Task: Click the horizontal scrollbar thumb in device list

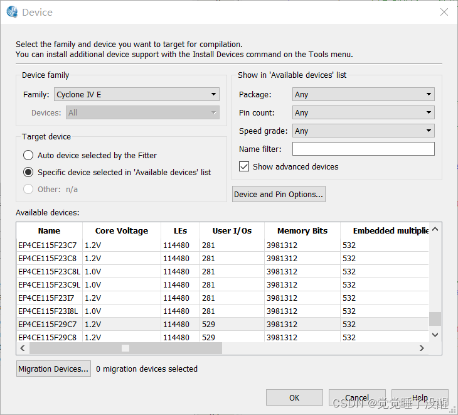Action: (126, 348)
